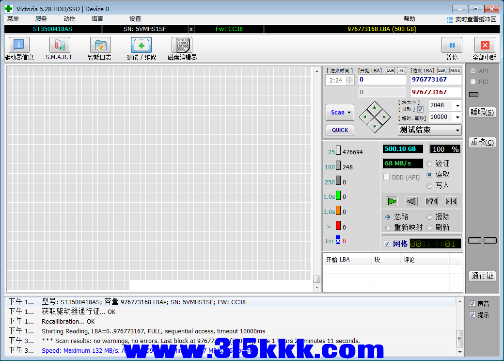Select the 验证 verify radio button
Screen dimensions: 504x361
click(x=429, y=164)
